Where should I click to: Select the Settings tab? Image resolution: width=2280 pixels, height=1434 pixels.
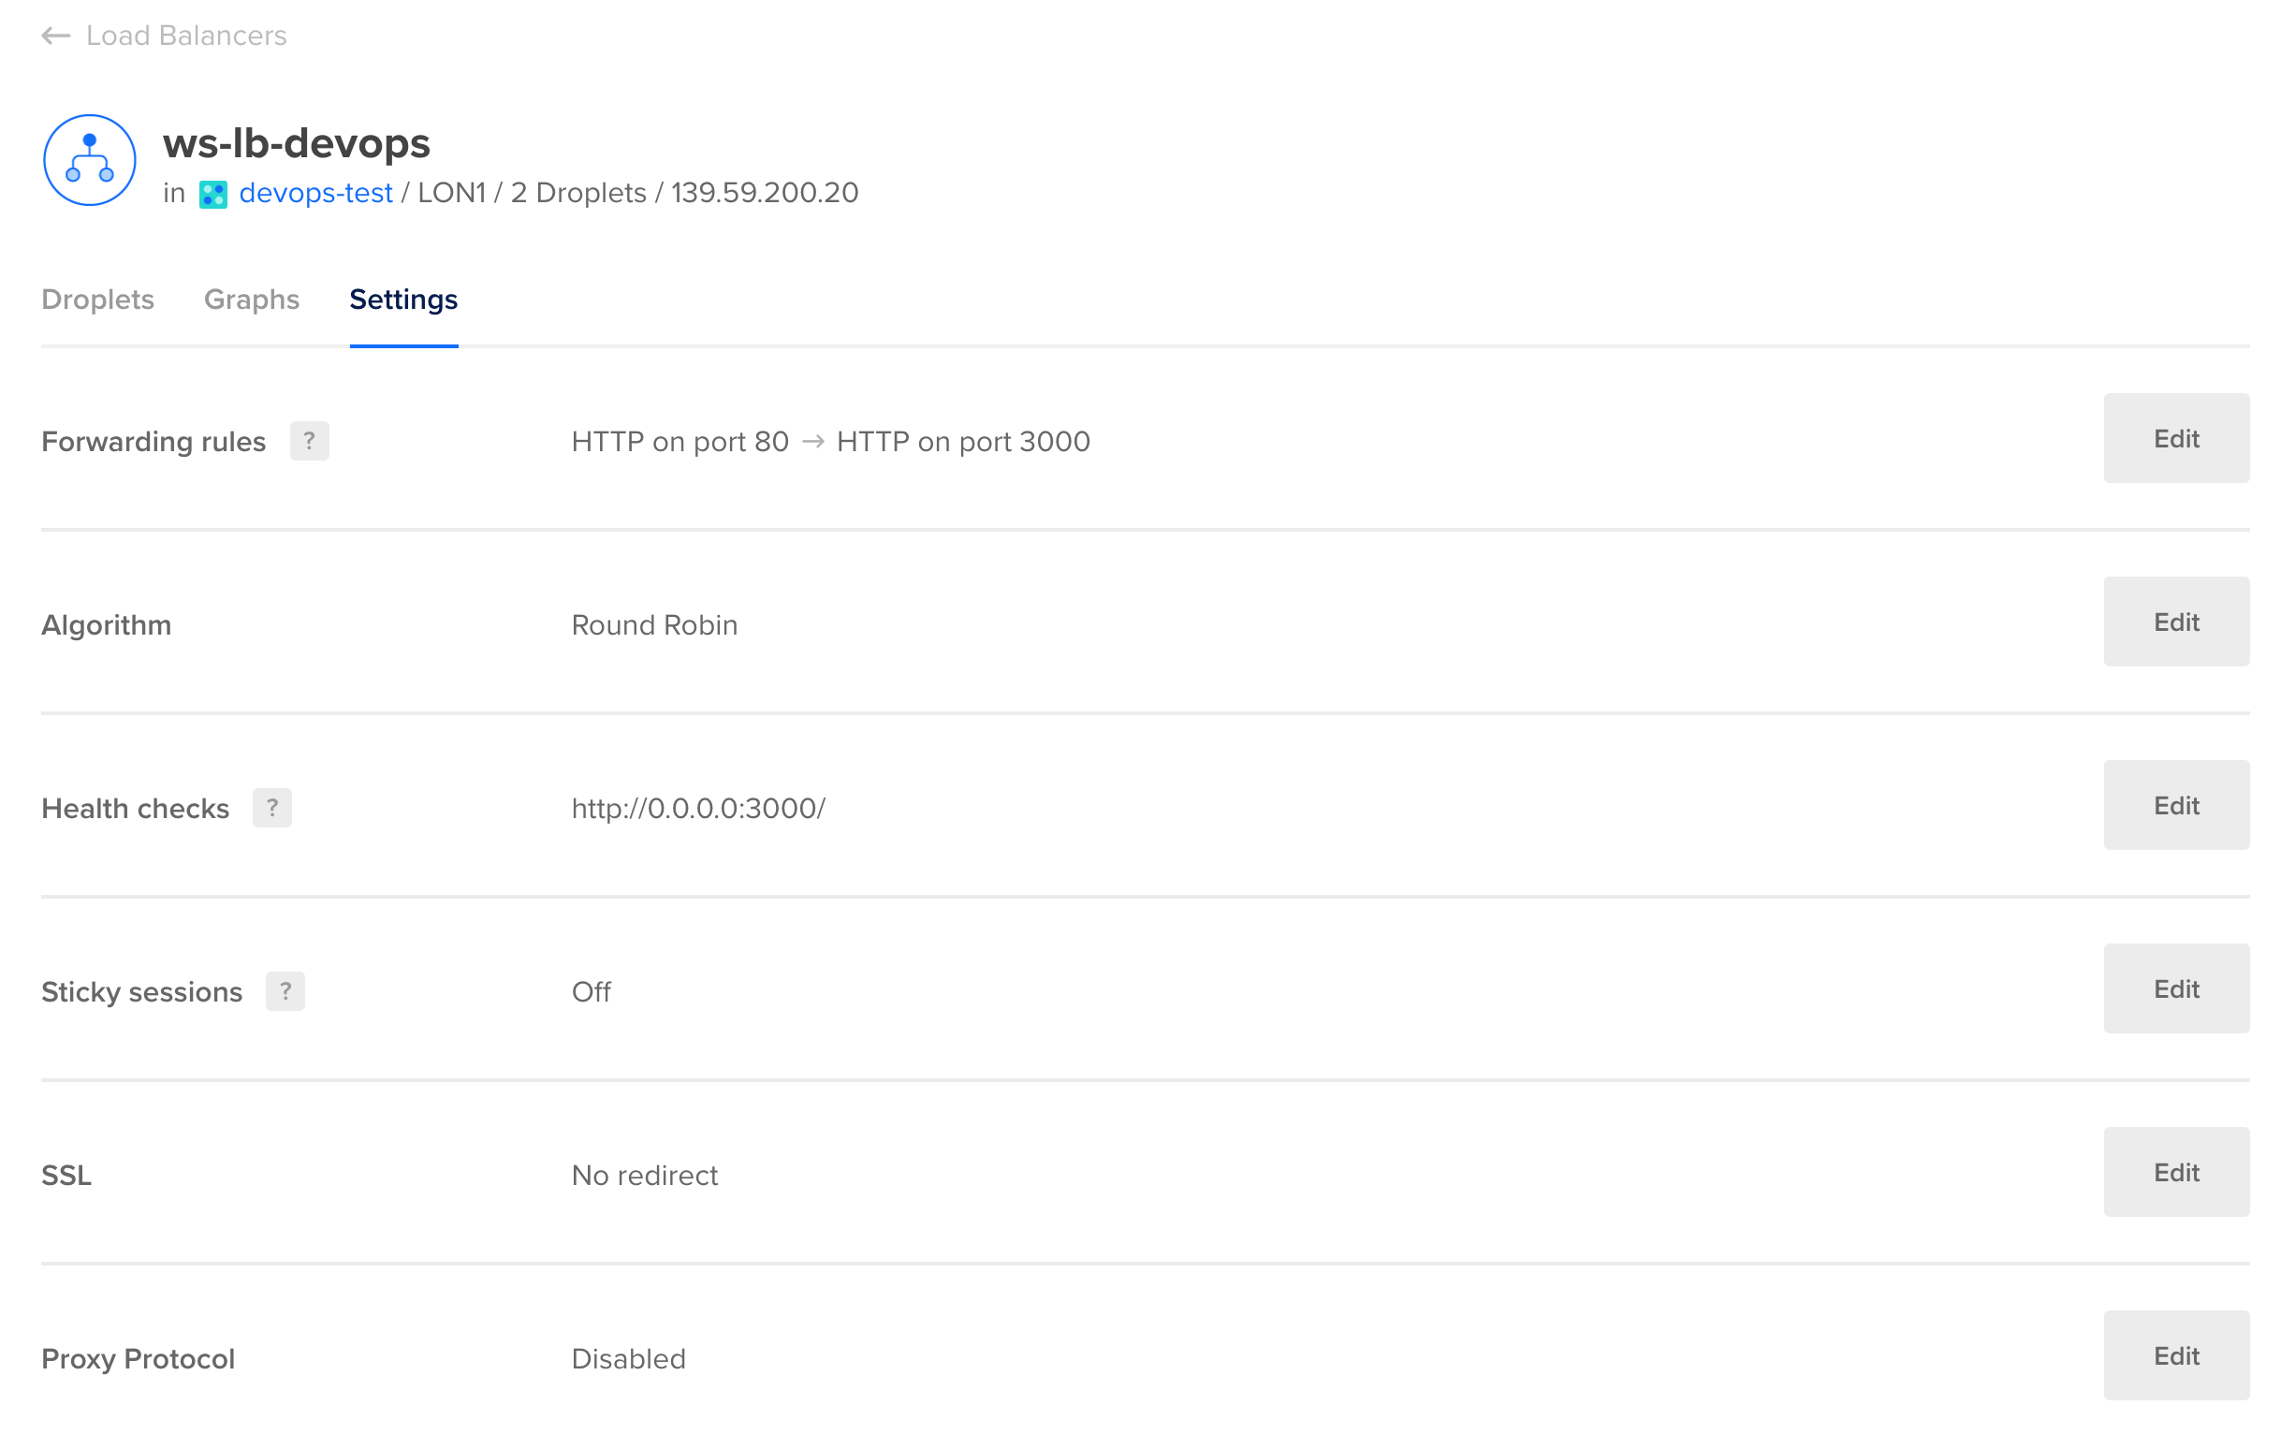403,300
